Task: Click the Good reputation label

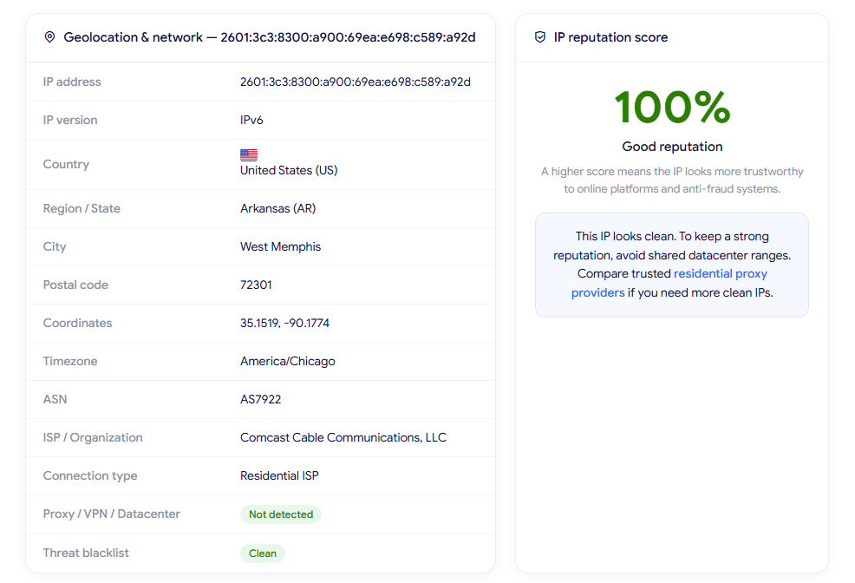Action: point(672,146)
